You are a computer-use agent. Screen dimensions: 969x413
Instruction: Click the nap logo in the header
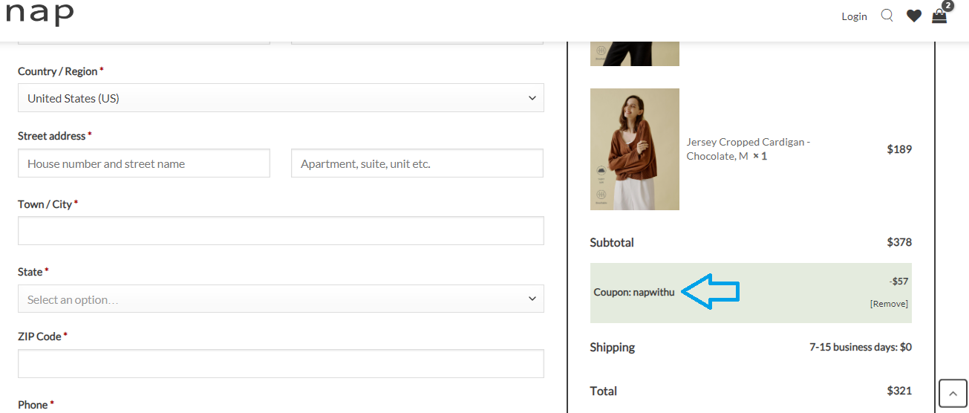[39, 13]
